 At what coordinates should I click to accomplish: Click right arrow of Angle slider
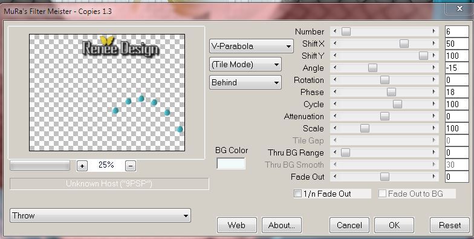click(x=434, y=68)
